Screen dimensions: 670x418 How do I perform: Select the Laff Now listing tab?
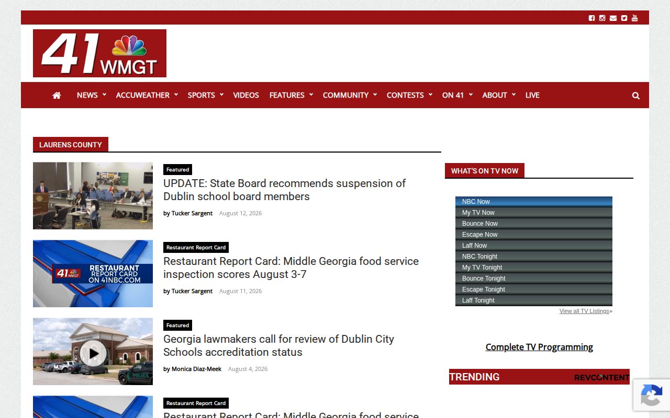click(x=534, y=246)
